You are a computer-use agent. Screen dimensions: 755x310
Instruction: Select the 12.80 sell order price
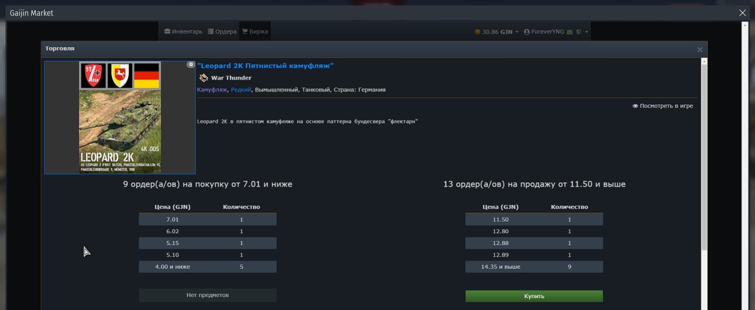(500, 231)
